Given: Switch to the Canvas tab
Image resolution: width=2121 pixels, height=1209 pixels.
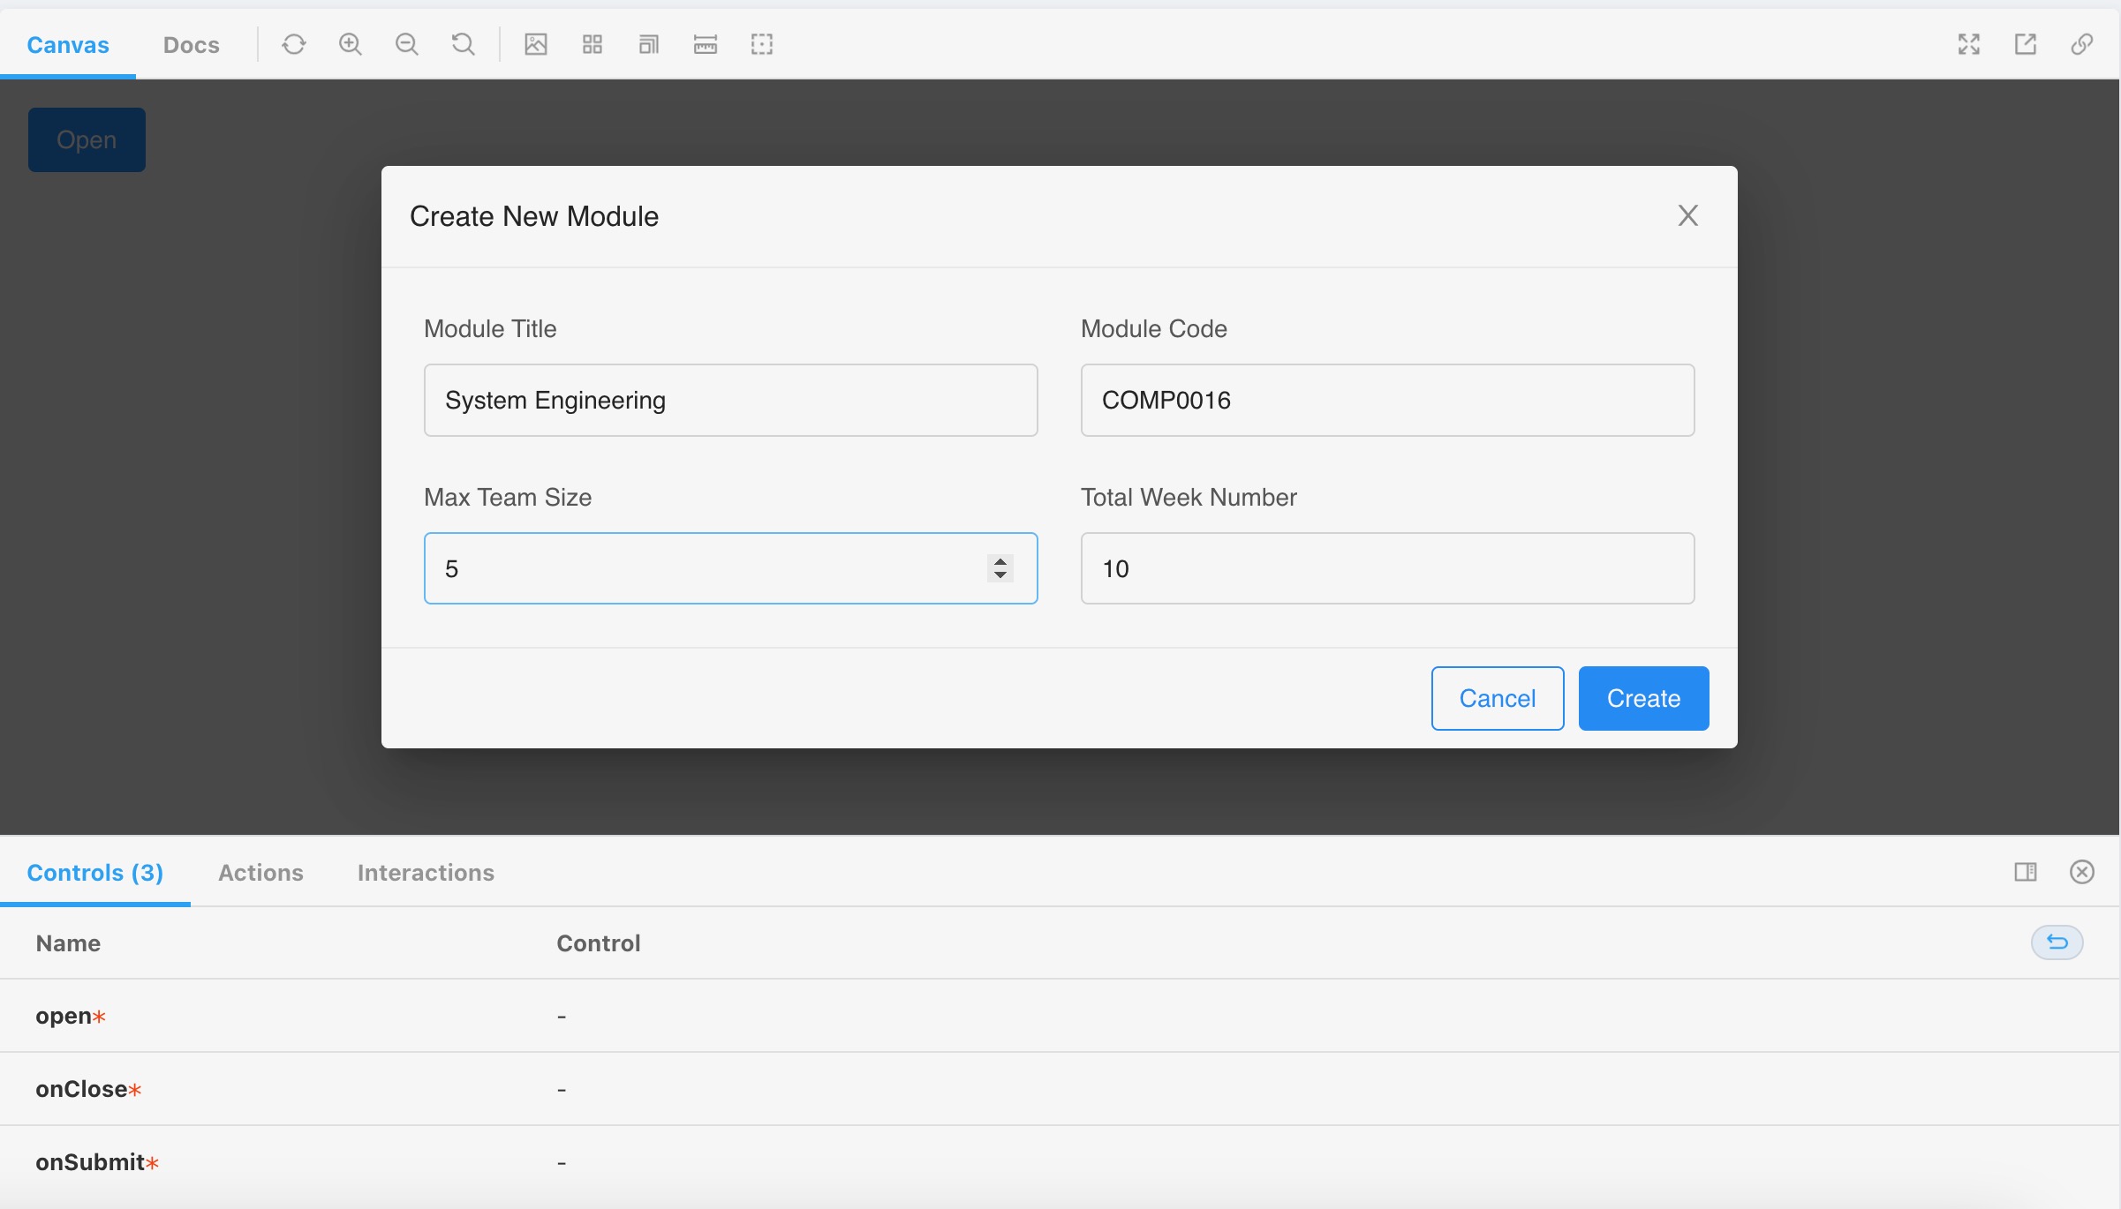Looking at the screenshot, I should (68, 45).
